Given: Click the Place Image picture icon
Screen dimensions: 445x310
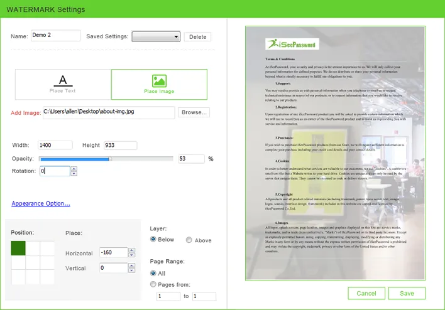Looking at the screenshot, I should tap(159, 81).
